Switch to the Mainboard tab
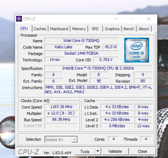The height and width of the screenshot is (158, 168). coord(59,29)
